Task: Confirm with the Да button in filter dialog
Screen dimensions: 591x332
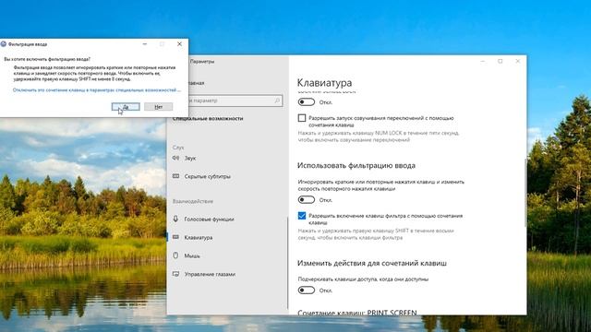Action: pyautogui.click(x=126, y=107)
